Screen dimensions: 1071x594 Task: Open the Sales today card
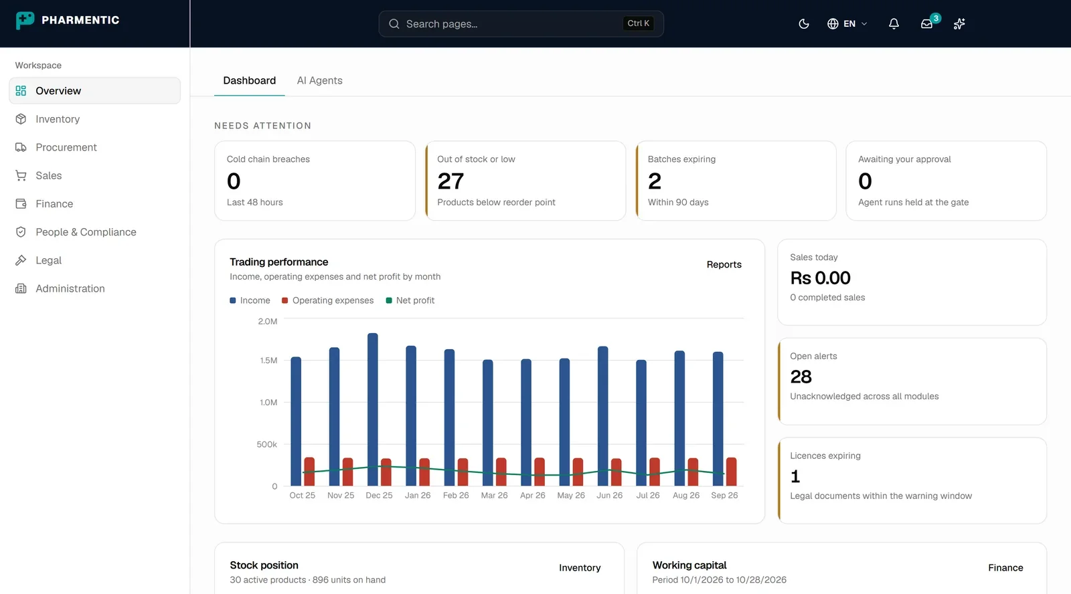(x=912, y=282)
